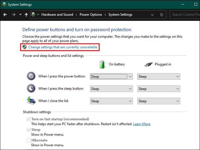Navigate to Power Options breadcrumb
The image size is (200, 150).
tap(90, 15)
